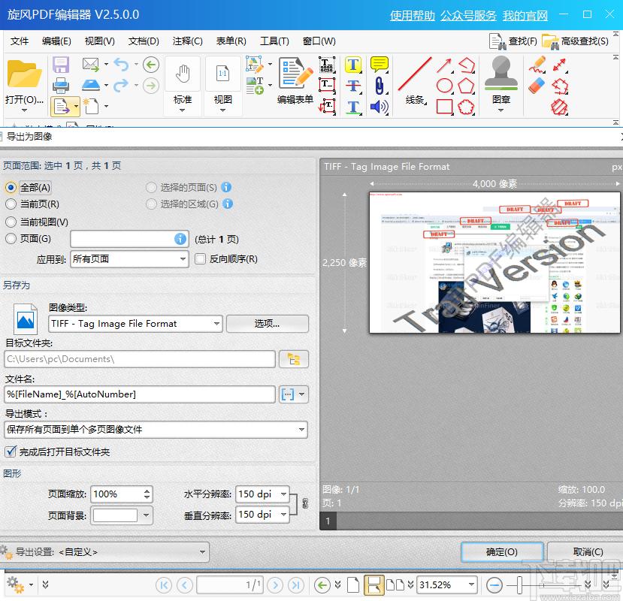Select the red cloud shape tool
This screenshot has width=623, height=601.
466,107
